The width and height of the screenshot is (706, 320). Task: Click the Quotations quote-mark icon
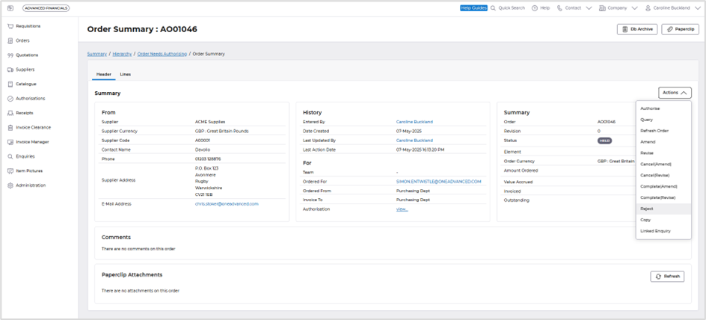coord(10,55)
